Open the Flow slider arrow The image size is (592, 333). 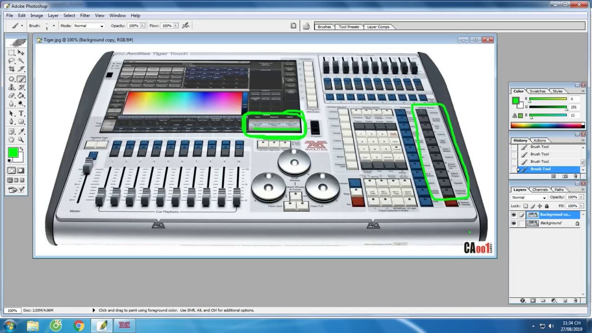175,26
